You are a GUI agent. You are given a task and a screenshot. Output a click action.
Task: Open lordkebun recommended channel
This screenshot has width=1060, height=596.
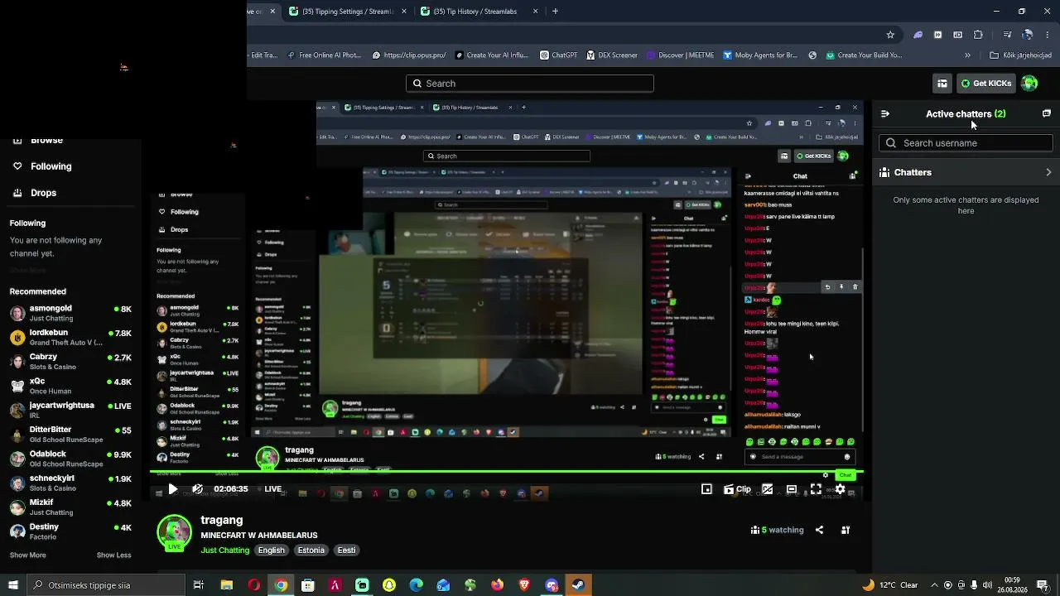point(70,337)
